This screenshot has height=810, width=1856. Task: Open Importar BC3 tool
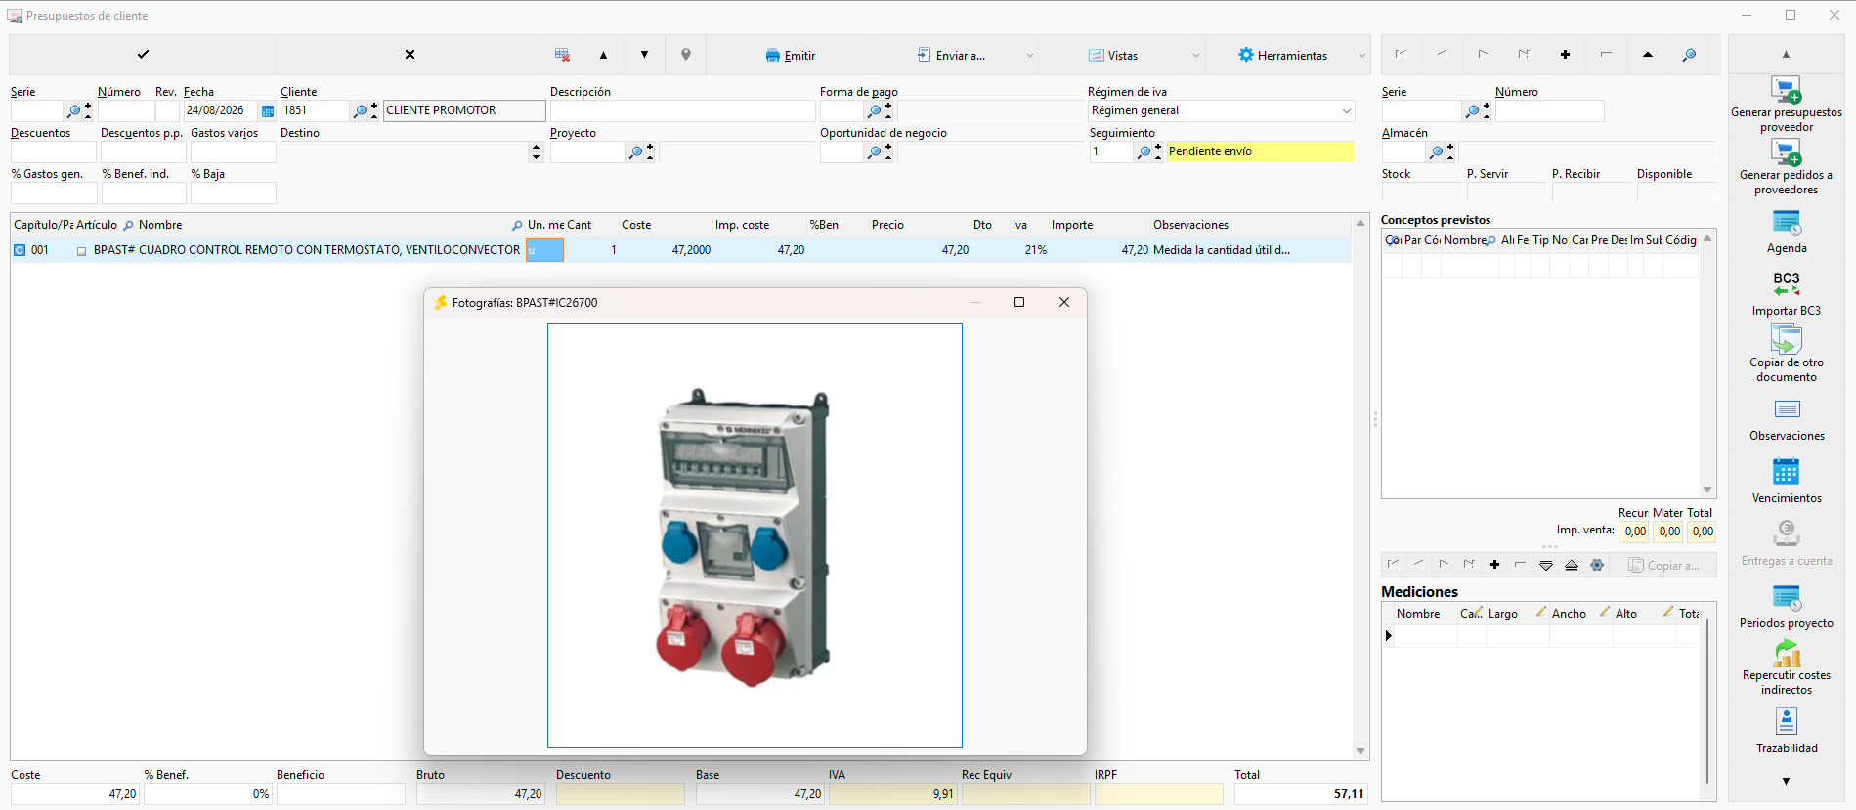(x=1786, y=284)
